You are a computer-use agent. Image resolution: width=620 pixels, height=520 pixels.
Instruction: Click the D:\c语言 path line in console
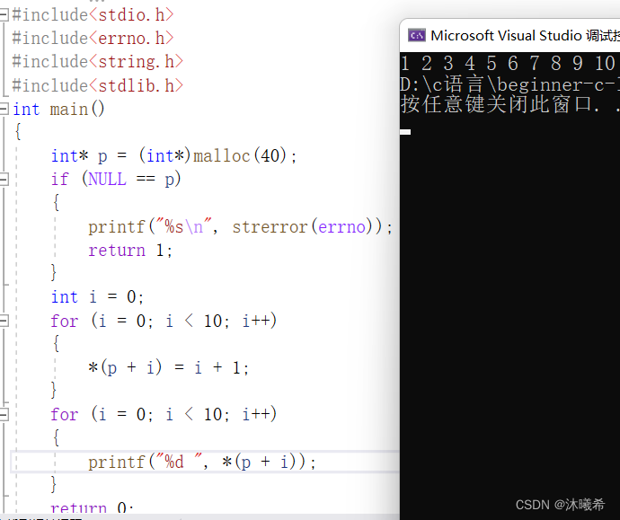(x=509, y=85)
